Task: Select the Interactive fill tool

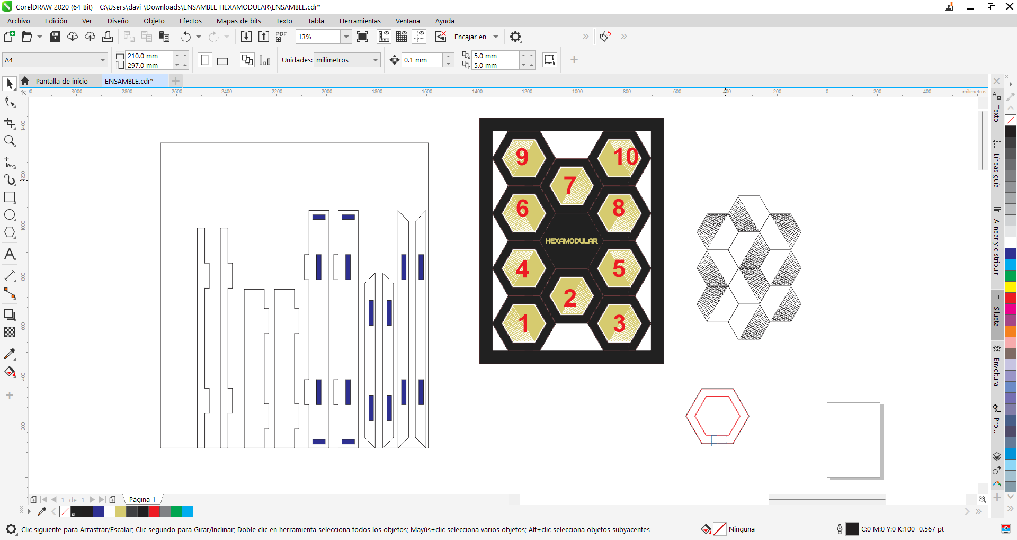Action: 10,372
